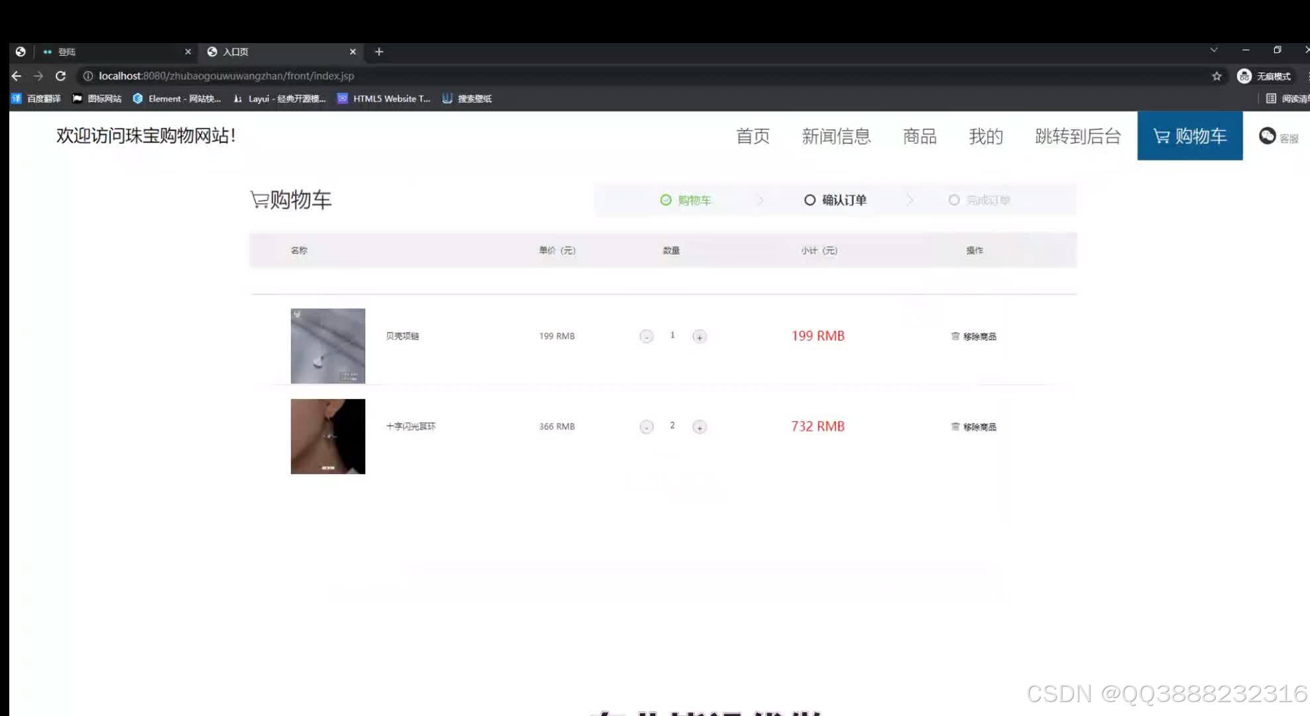Decrease quantity of 十字闪光耳环
The image size is (1310, 716).
646,427
